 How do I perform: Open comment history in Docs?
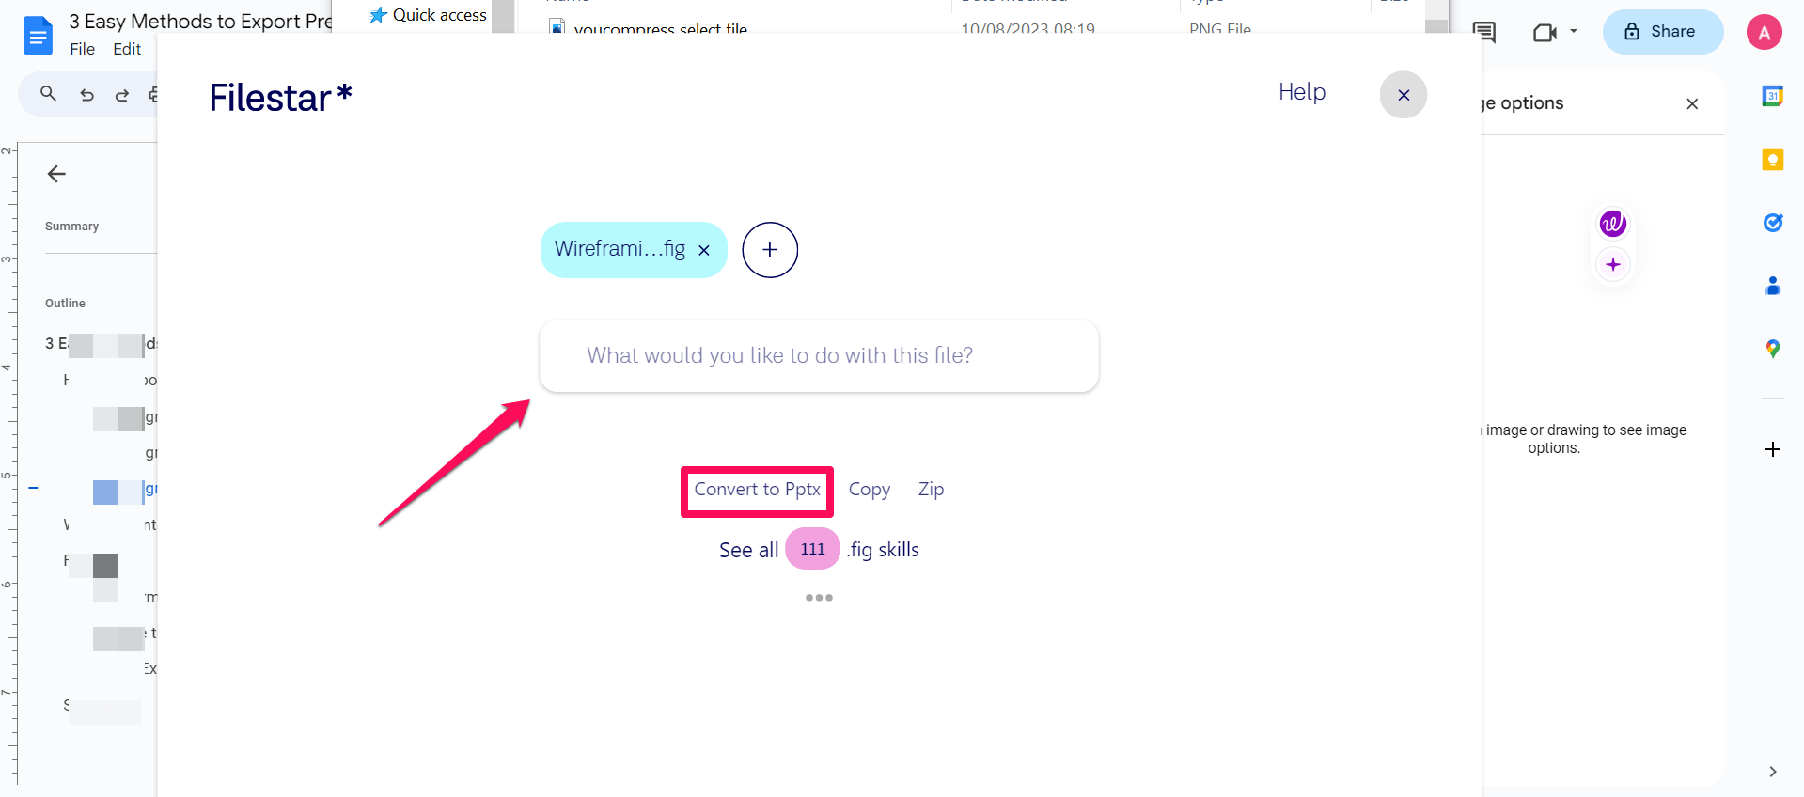pyautogui.click(x=1484, y=32)
